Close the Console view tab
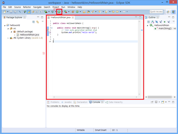Image resolution: width=178 pixels, height=134 pixels. tap(102, 102)
